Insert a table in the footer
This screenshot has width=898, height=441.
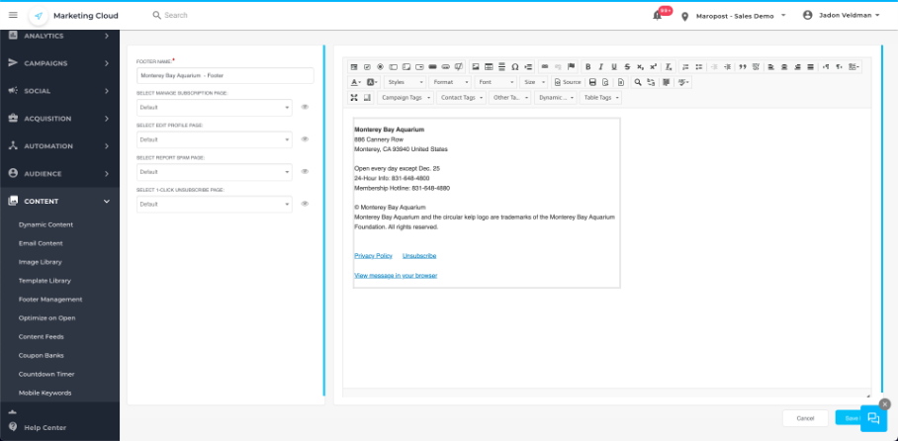489,67
